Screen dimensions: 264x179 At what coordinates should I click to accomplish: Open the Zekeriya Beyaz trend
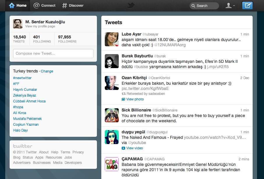pyautogui.click(x=24, y=95)
